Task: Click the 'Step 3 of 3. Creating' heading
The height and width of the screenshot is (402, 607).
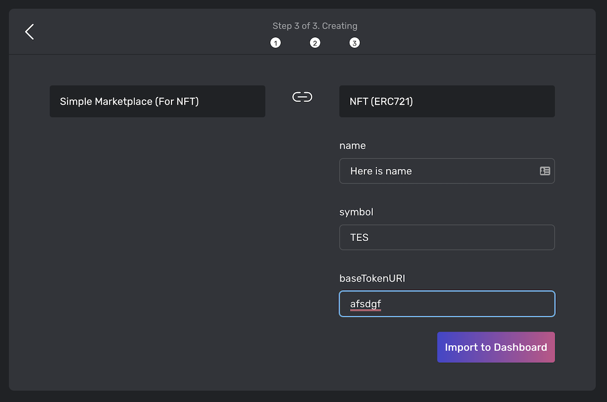Action: pos(315,26)
